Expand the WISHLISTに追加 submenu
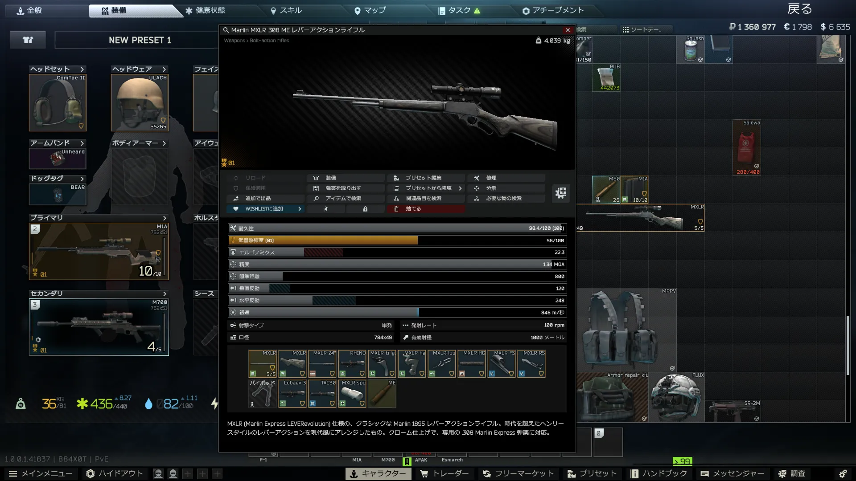This screenshot has width=856, height=481. 300,209
